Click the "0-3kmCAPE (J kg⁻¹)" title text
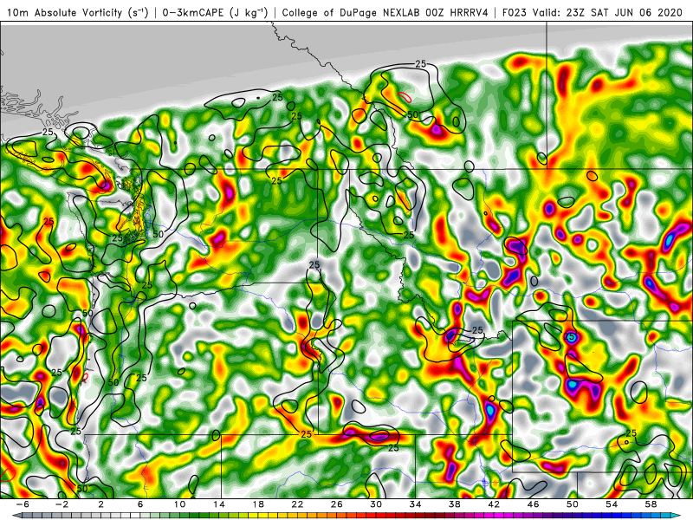 click(215, 12)
